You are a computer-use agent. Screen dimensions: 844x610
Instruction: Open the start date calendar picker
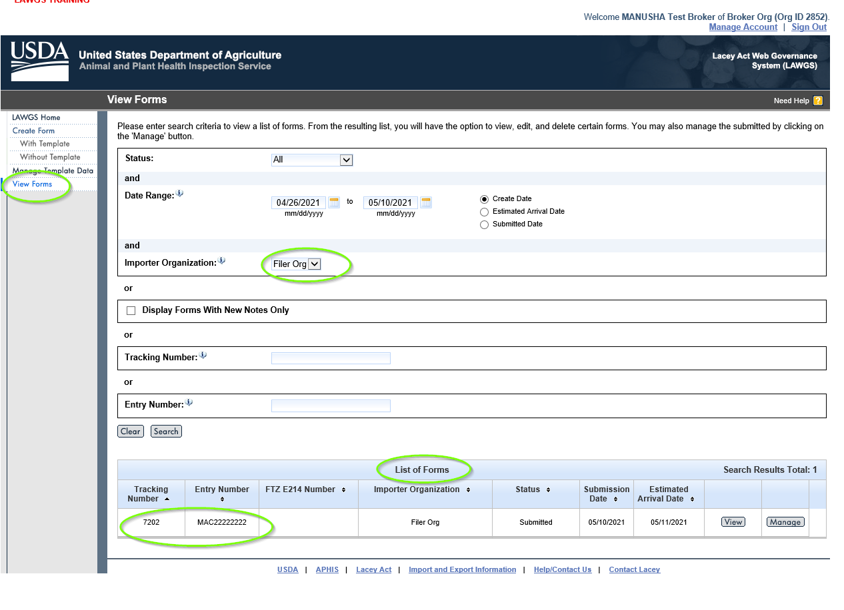pyautogui.click(x=334, y=202)
